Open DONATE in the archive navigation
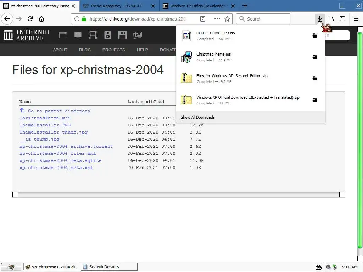 click(x=168, y=50)
